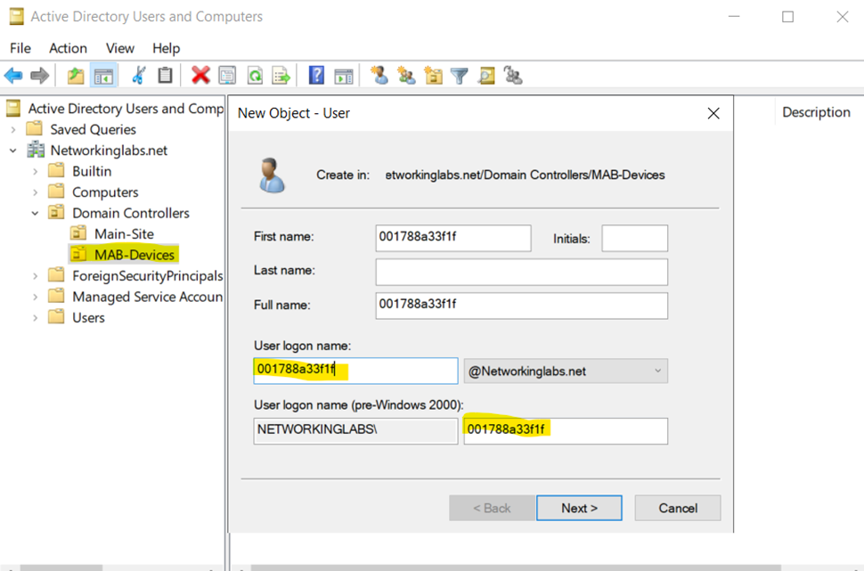The height and width of the screenshot is (571, 864).
Task: Create new organizational unit toolbar icon
Action: [x=433, y=76]
